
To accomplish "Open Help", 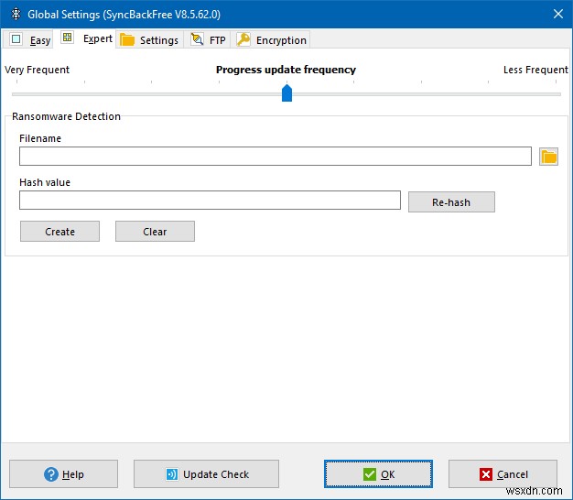I will click(63, 474).
